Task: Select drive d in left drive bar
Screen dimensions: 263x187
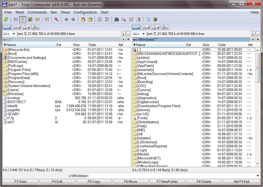Action: [x=17, y=28]
